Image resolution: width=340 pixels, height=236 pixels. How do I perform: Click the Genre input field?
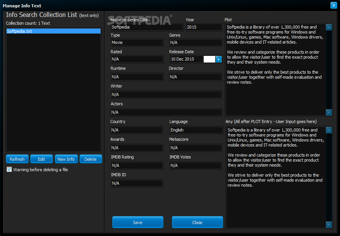pyautogui.click(x=196, y=42)
